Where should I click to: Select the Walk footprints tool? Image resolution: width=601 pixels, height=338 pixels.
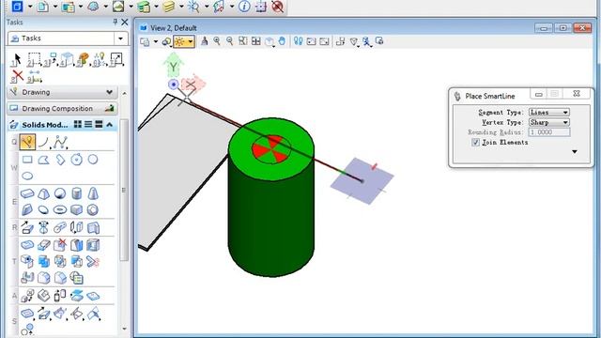pos(299,41)
